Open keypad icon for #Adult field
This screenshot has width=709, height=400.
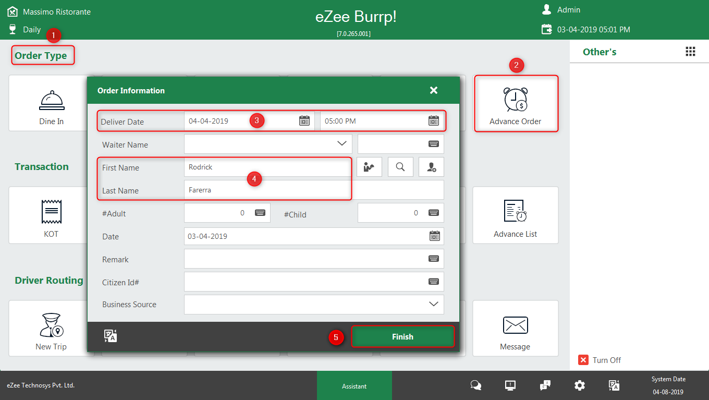[x=260, y=213]
